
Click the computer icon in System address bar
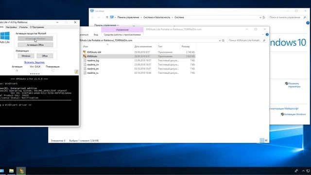(112, 17)
